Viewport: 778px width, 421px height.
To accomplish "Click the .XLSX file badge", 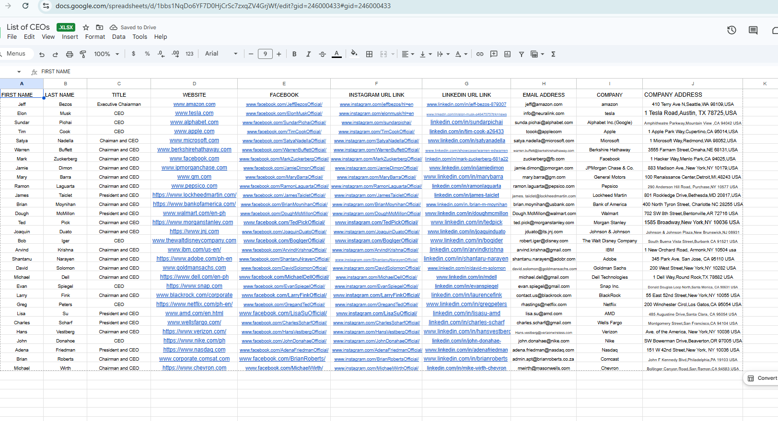I will pyautogui.click(x=66, y=27).
